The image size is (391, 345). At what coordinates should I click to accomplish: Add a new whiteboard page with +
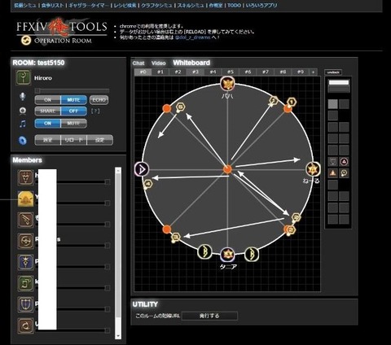(313, 72)
